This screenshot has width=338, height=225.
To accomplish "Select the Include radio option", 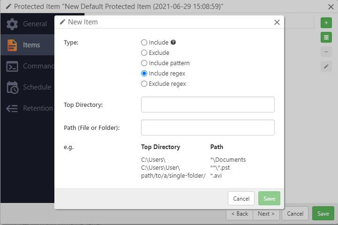I will (144, 43).
